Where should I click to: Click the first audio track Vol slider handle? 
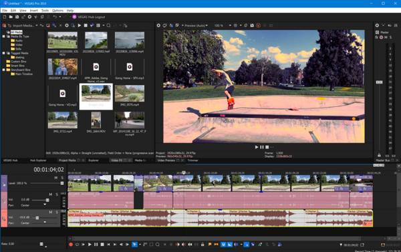[x=47, y=200]
